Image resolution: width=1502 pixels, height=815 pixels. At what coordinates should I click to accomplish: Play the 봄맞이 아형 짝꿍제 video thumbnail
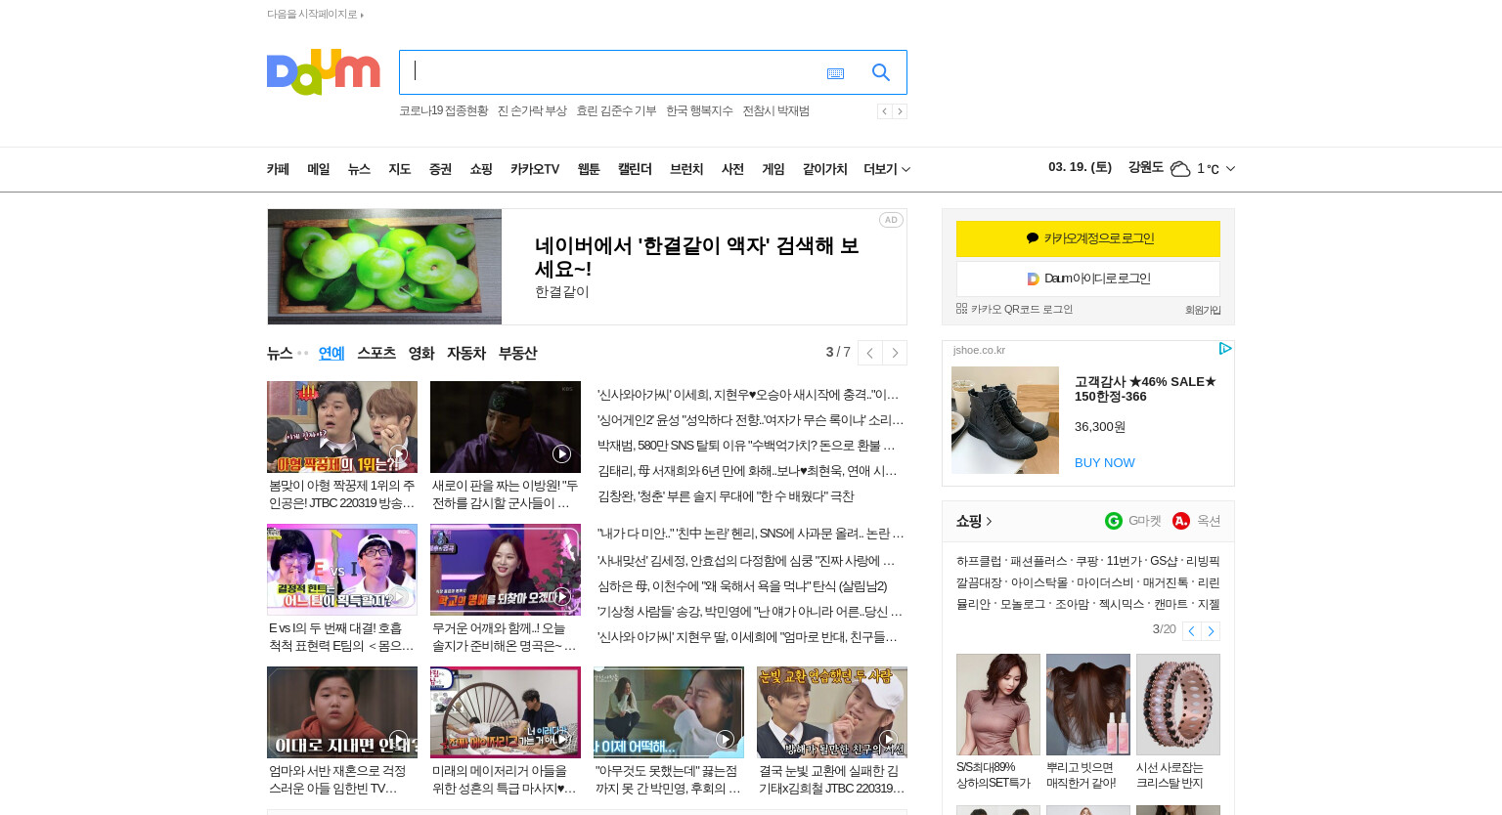[x=342, y=427]
